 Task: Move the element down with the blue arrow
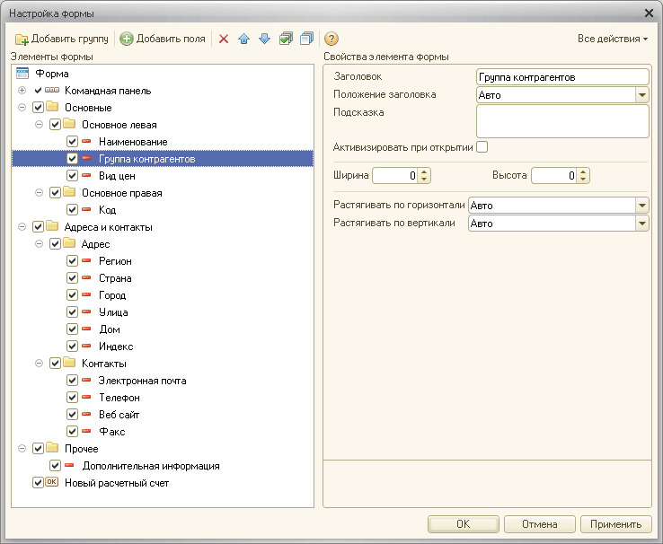pos(263,39)
